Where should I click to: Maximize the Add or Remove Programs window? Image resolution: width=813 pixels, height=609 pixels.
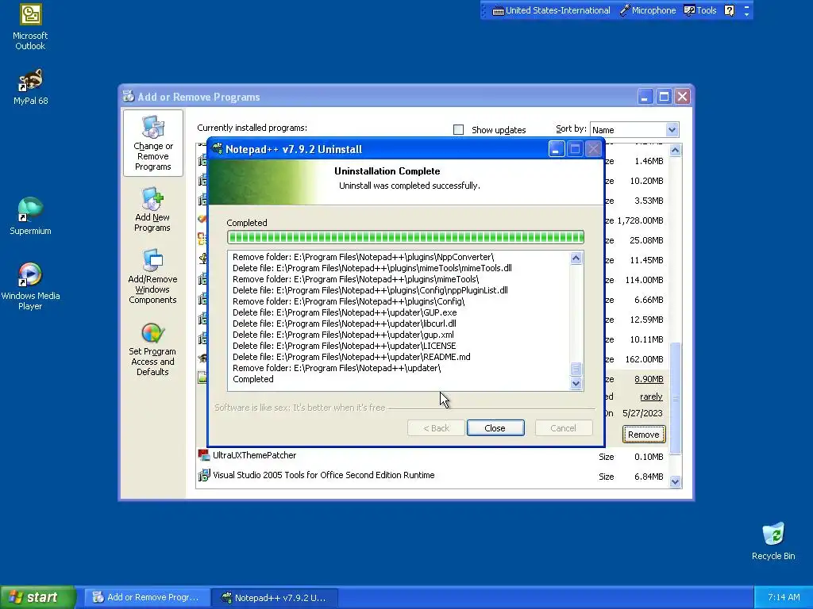pos(664,97)
